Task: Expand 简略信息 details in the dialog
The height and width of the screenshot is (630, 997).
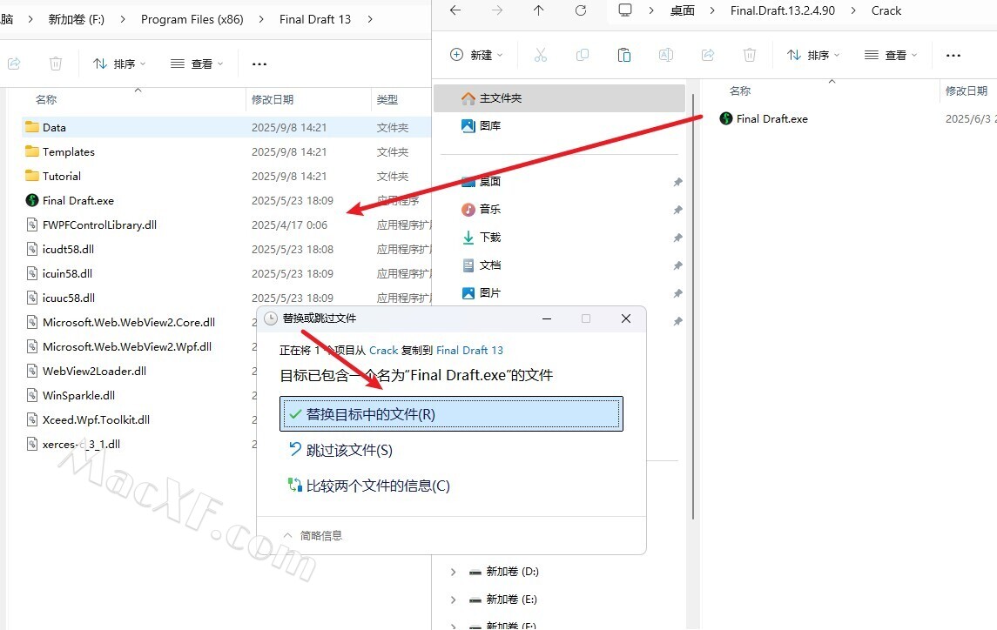Action: (x=313, y=536)
